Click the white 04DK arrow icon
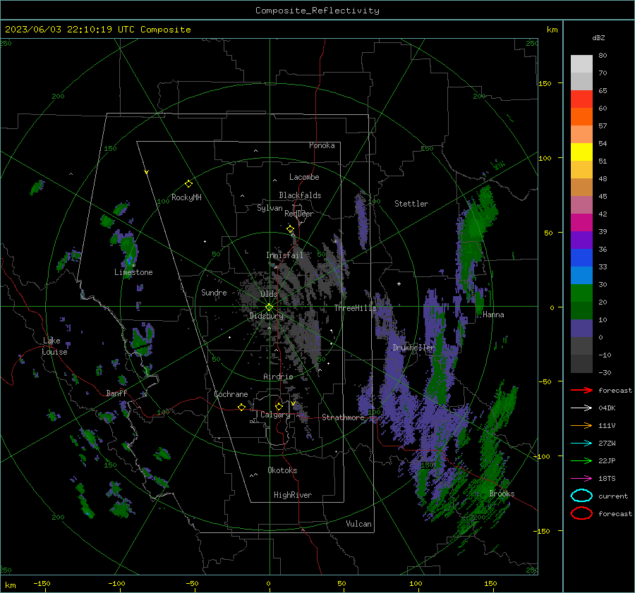This screenshot has width=635, height=593. point(581,408)
